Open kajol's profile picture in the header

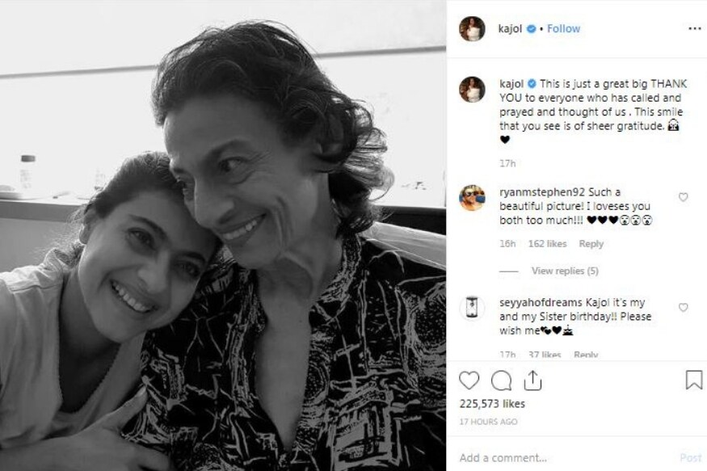(x=472, y=28)
